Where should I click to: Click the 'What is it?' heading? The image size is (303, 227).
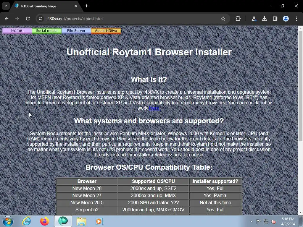pyautogui.click(x=149, y=80)
